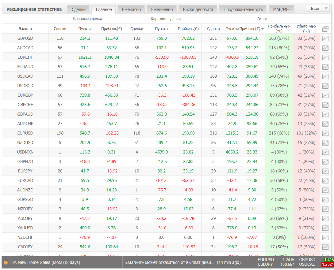Open chart icon for AUDNZD row

(325, 190)
